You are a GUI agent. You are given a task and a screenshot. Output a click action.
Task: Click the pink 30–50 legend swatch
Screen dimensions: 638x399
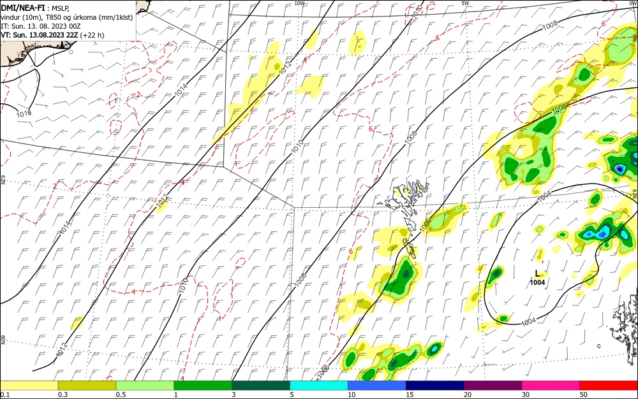[551, 386]
